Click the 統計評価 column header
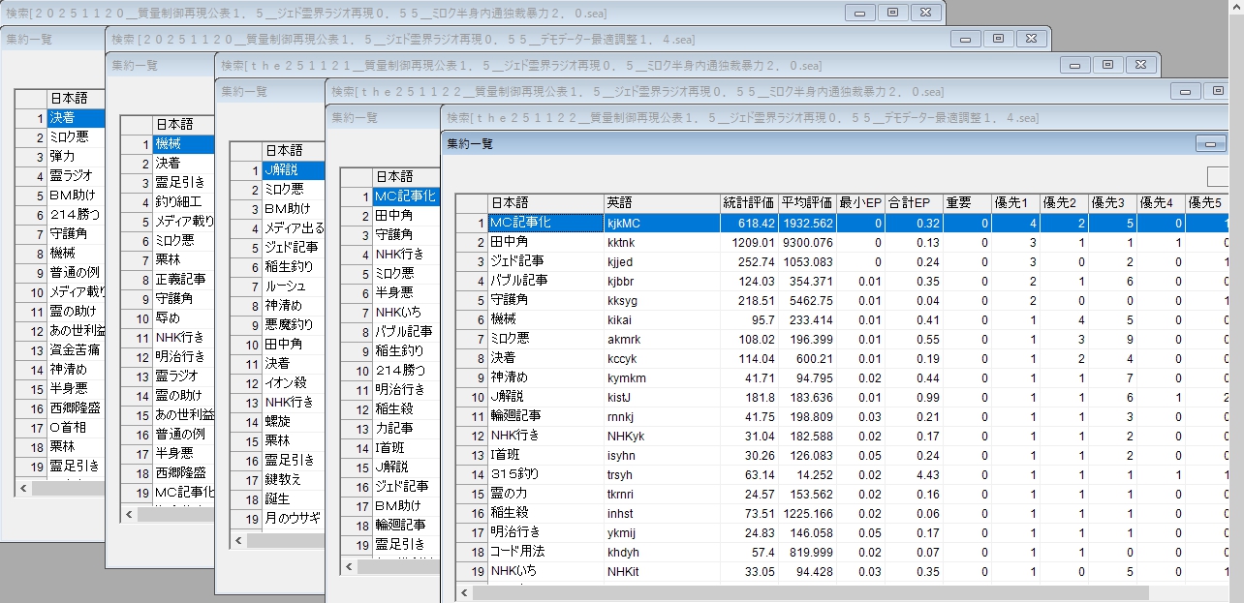Image resolution: width=1244 pixels, height=603 pixels. 748,203
